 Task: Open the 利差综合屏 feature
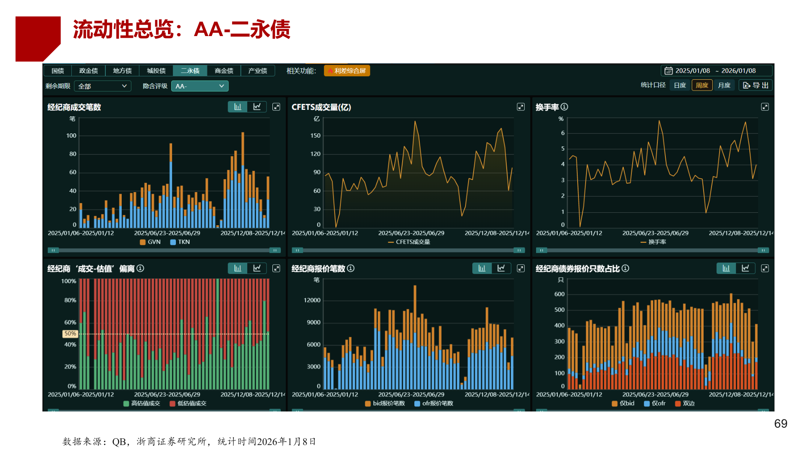tap(347, 70)
